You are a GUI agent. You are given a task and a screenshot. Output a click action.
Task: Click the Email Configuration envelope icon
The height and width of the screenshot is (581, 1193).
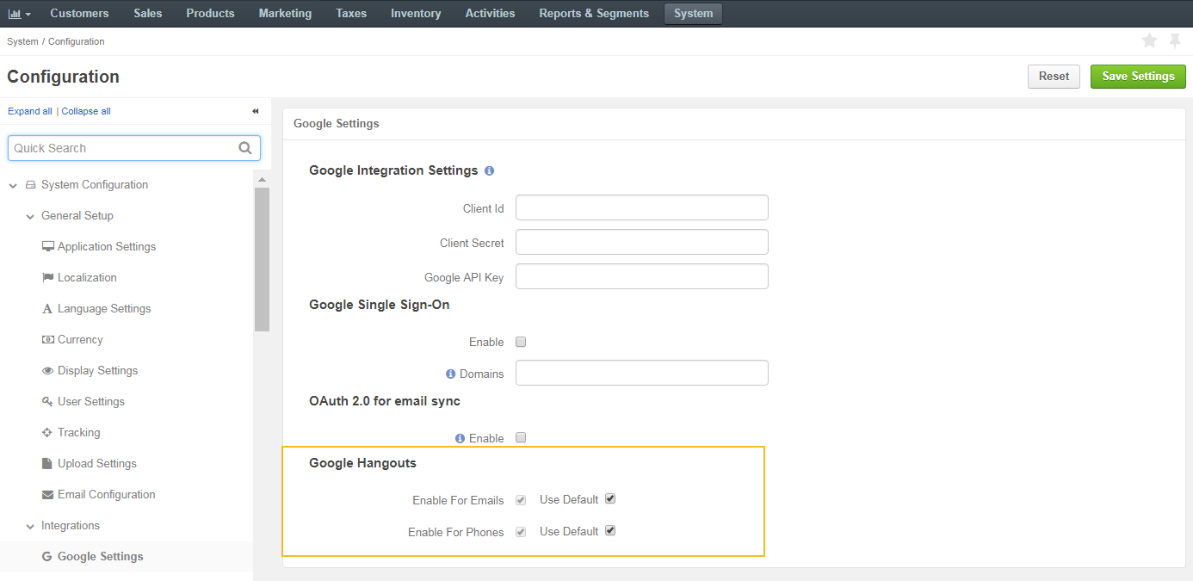pos(48,494)
